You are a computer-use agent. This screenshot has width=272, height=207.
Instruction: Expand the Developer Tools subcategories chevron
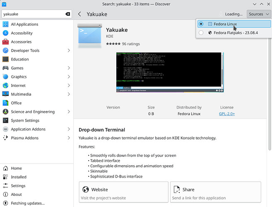tap(69, 51)
